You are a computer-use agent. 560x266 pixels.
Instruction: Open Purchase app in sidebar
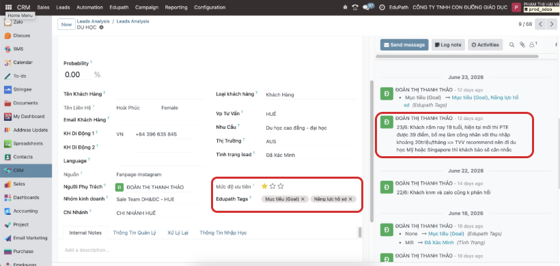click(26, 252)
